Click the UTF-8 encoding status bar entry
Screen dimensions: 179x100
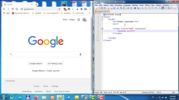[159, 92]
